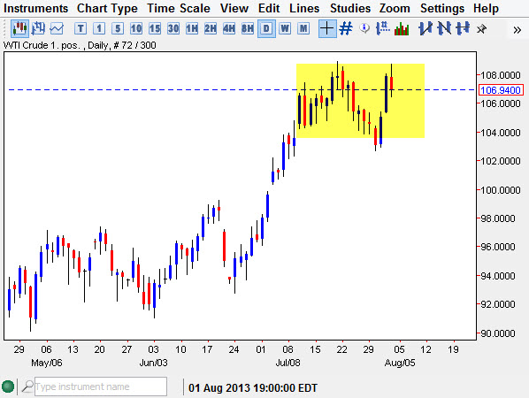Switch to 4H time scale
Image resolution: width=529 pixels, height=398 pixels.
coord(229,28)
